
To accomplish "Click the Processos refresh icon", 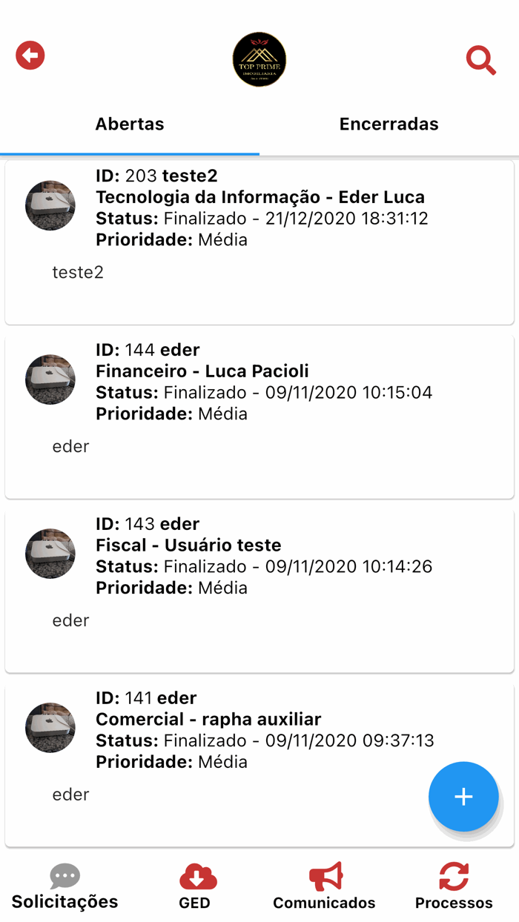I will click(x=453, y=875).
